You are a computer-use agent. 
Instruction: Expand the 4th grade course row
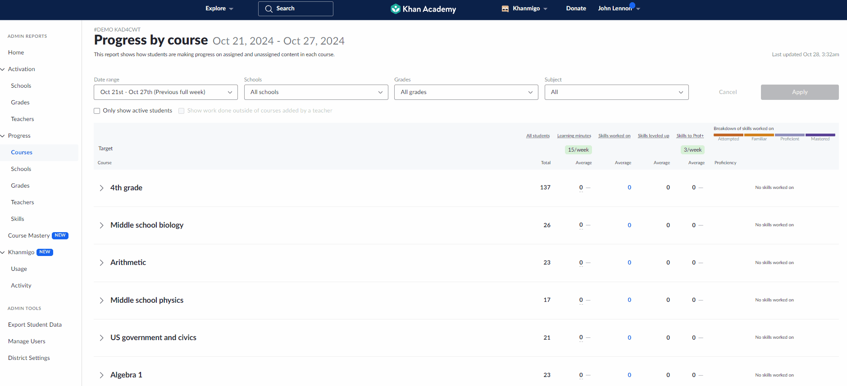[x=101, y=188]
